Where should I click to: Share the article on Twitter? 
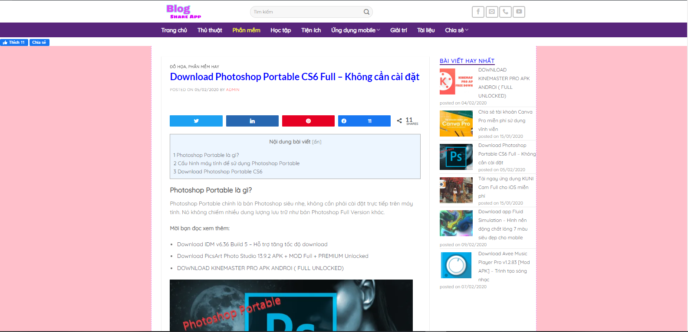[196, 121]
